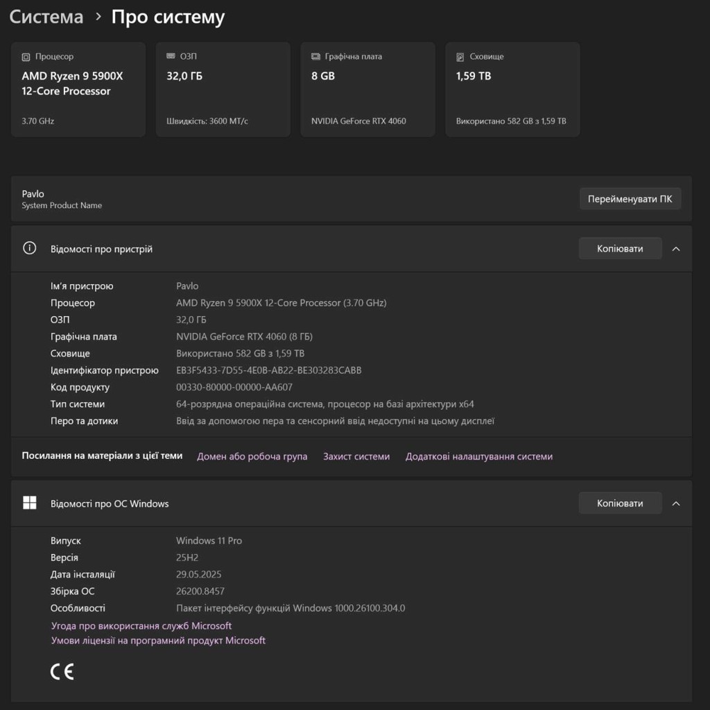
Task: Click install date 29.05.2025
Action: click(199, 574)
